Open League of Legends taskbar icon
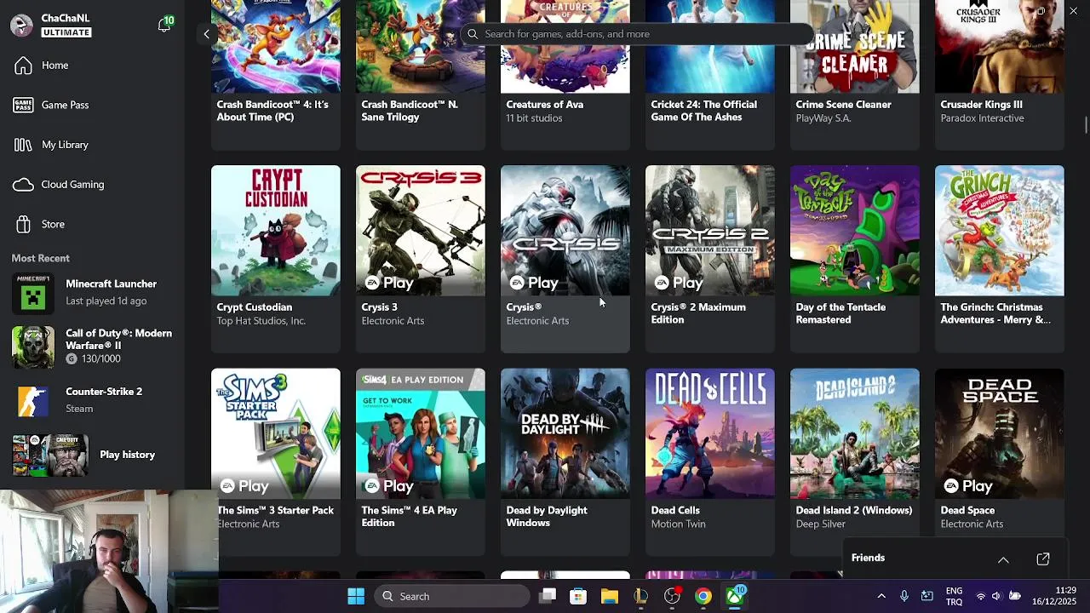This screenshot has width=1090, height=613. [640, 596]
